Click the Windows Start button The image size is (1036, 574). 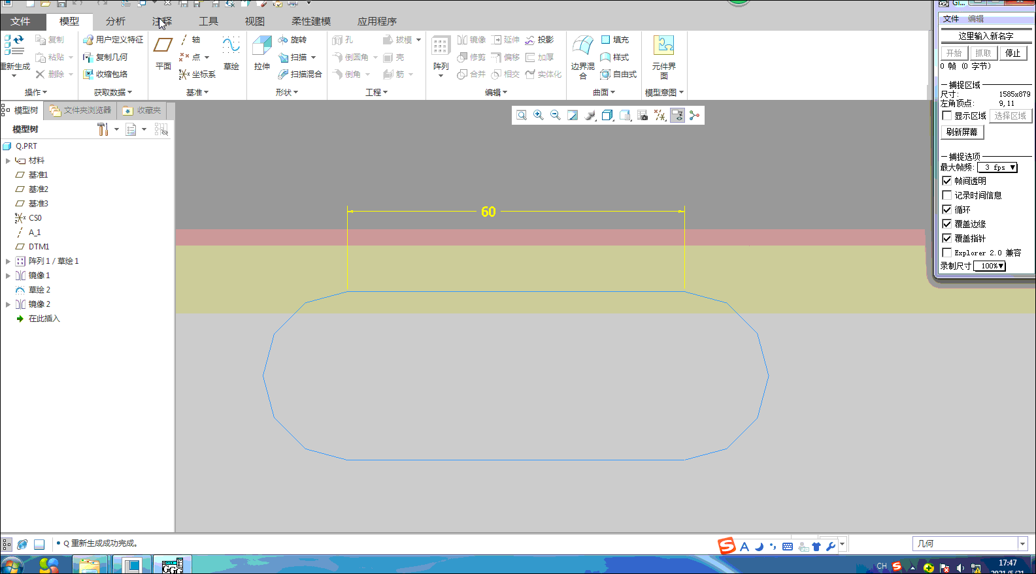pyautogui.click(x=12, y=566)
